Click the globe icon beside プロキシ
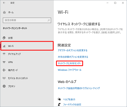Viewport: 127px width, 107px height. pos(4,86)
